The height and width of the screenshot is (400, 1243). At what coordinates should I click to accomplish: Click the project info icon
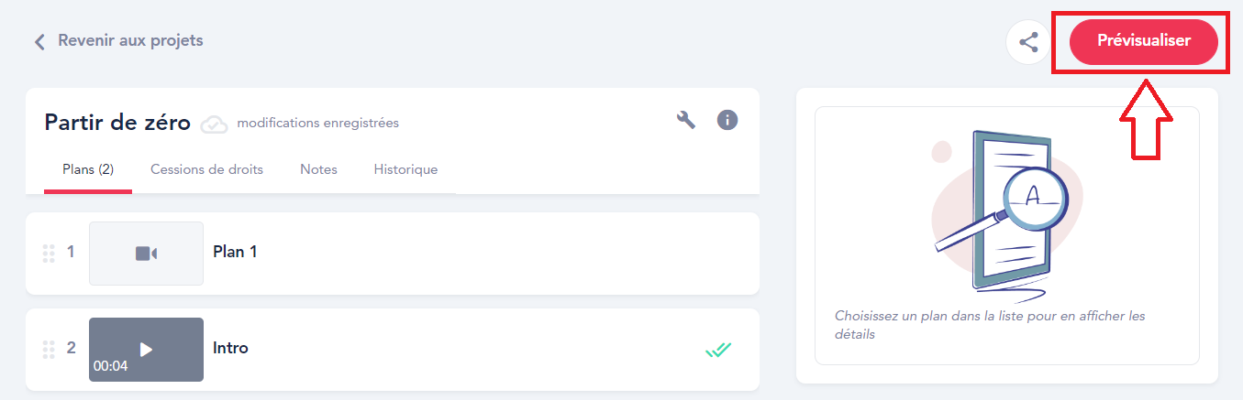[727, 120]
